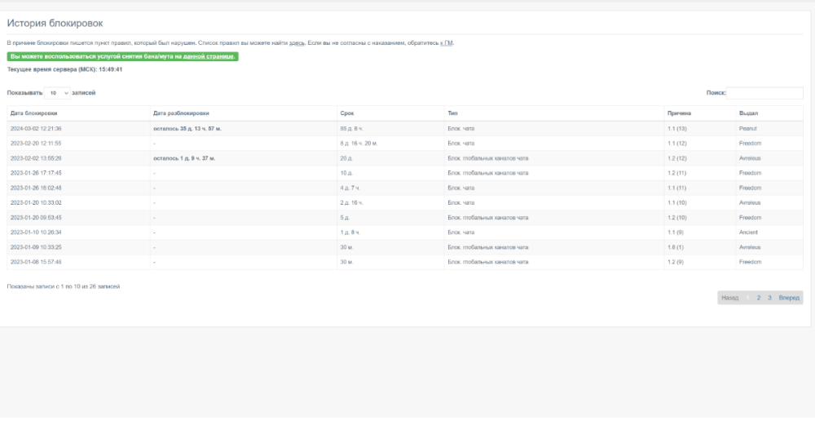Open the данной странице unban service link

click(x=209, y=56)
